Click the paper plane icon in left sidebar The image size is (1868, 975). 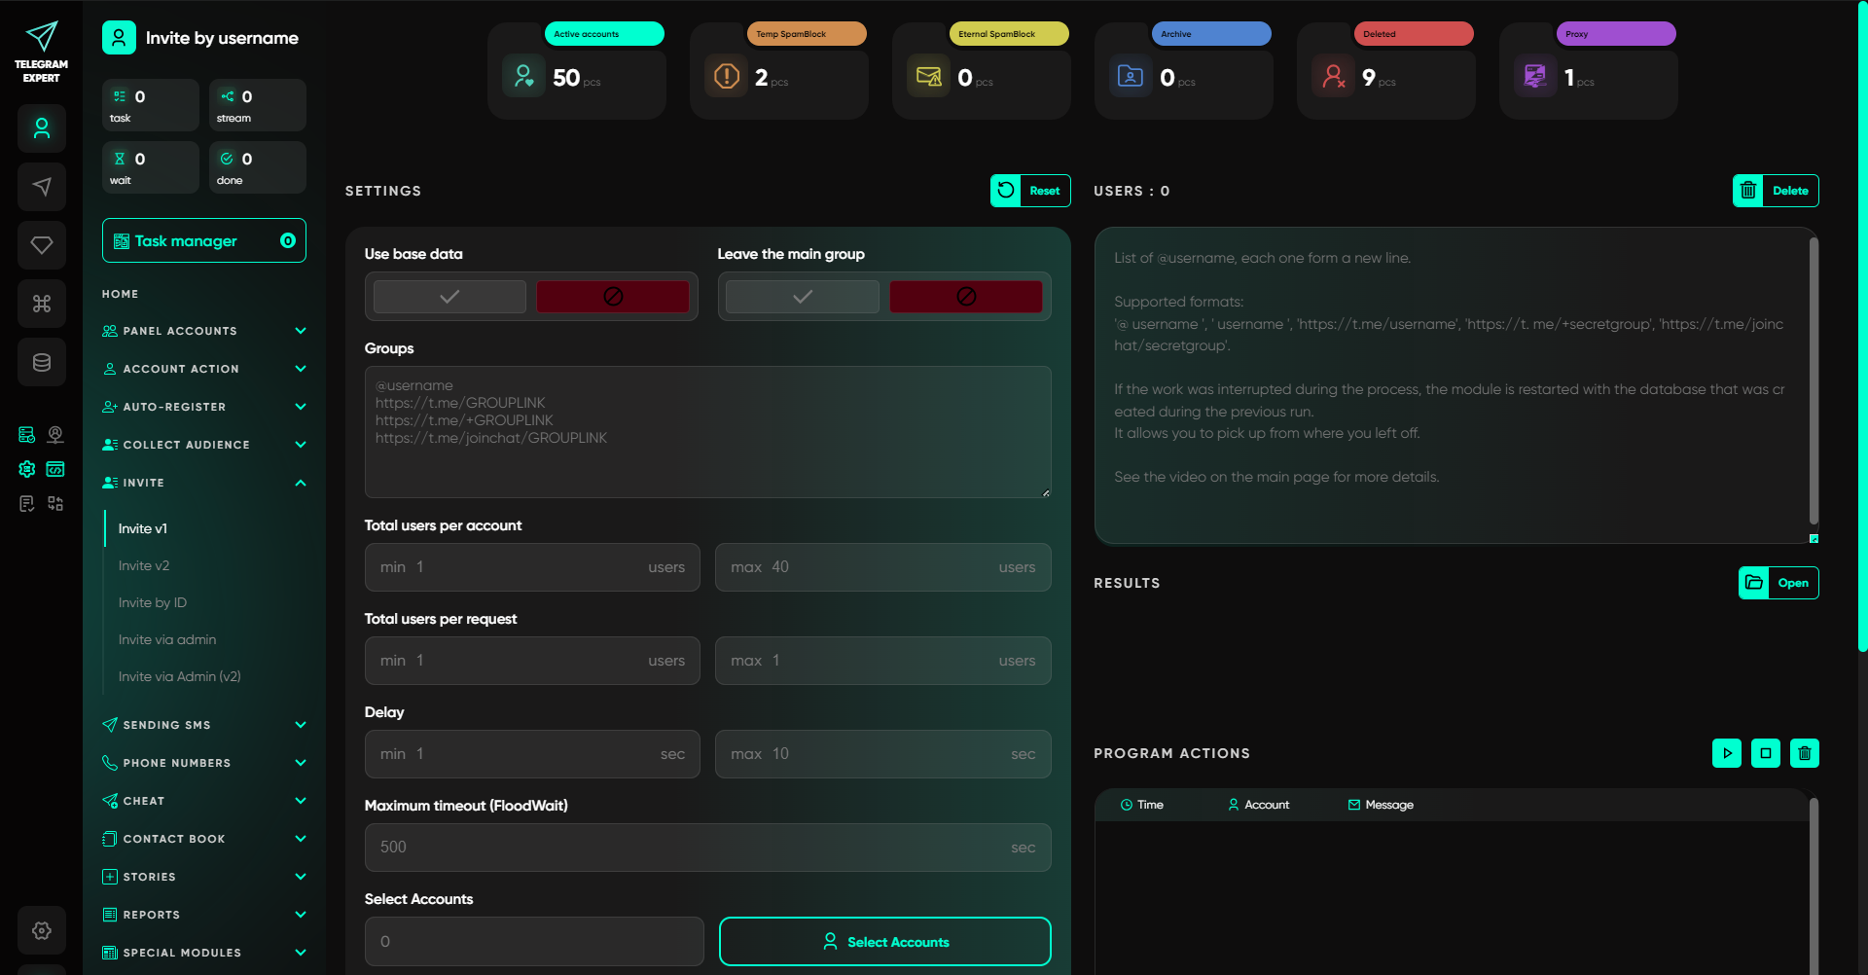[42, 187]
